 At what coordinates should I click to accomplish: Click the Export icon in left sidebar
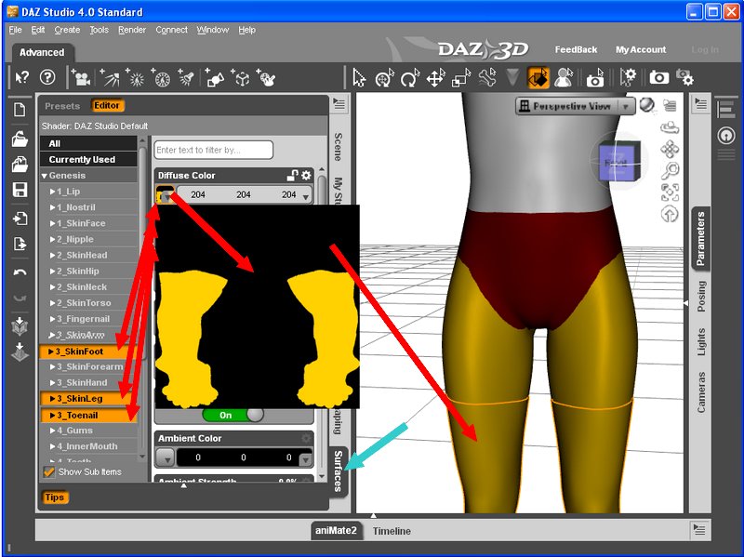point(20,244)
